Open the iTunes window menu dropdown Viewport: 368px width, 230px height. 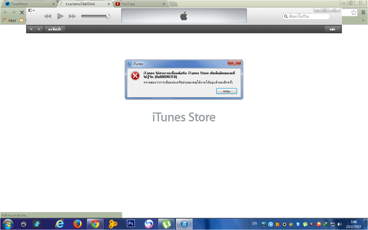click(x=32, y=10)
